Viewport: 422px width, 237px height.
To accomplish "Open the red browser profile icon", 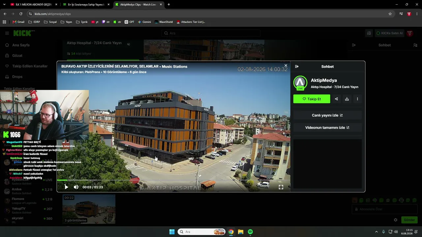I will (409, 14).
